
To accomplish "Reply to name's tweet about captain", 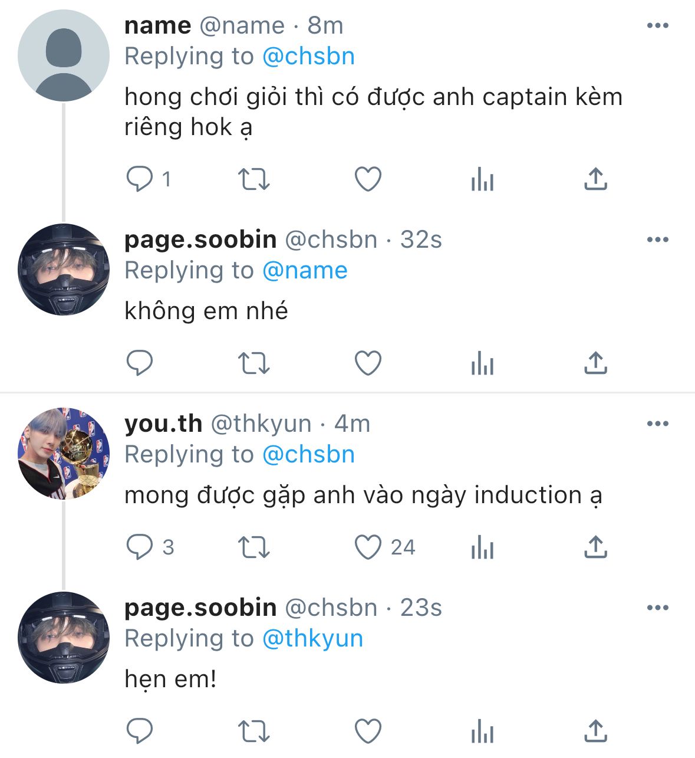I will point(140,179).
